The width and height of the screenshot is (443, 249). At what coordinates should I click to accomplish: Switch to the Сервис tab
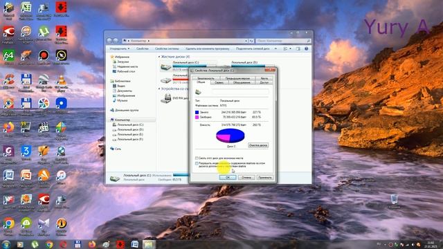click(219, 83)
